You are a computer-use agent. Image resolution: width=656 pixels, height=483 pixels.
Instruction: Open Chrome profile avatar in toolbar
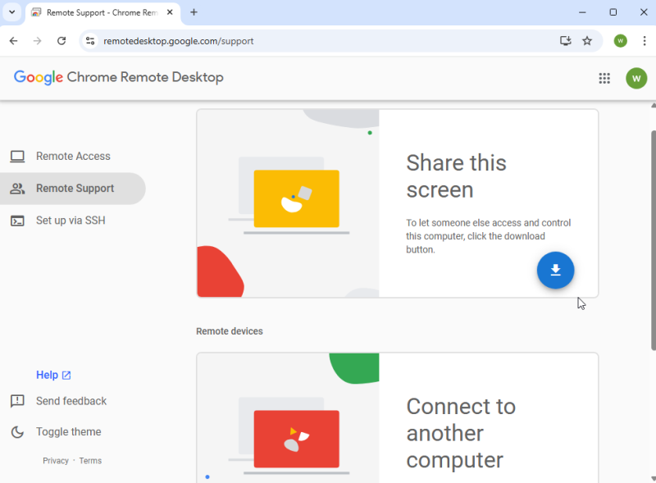click(x=621, y=41)
